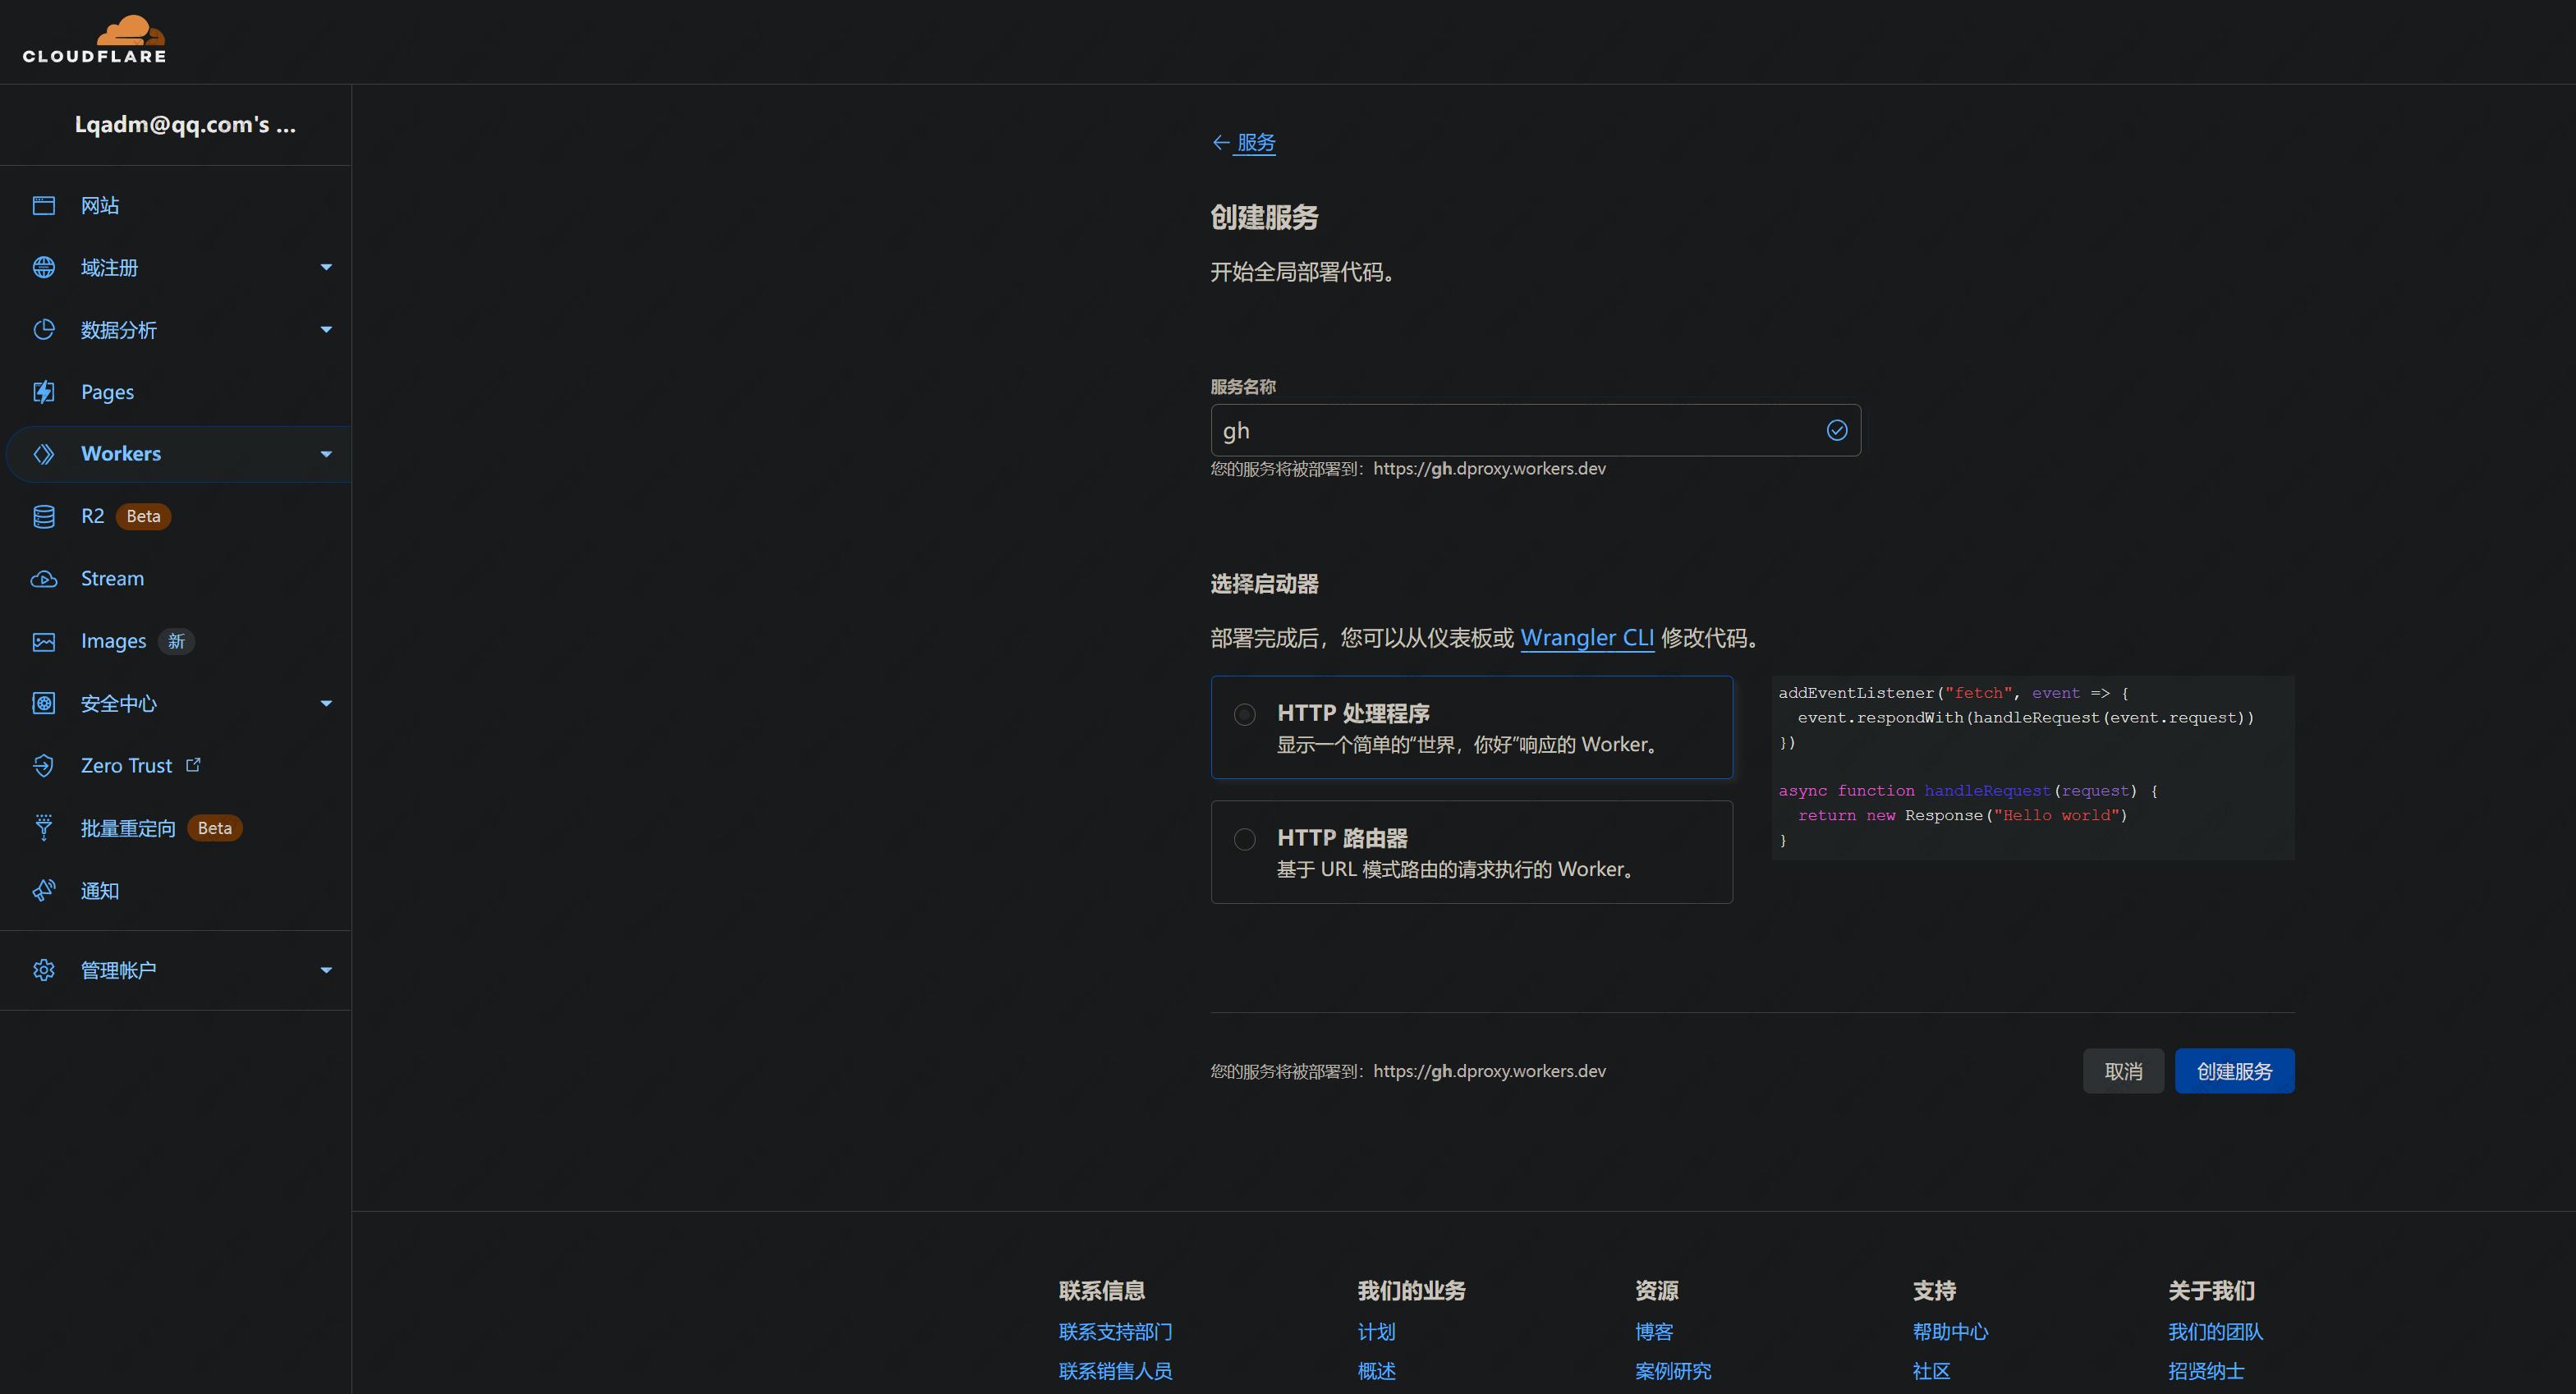Select the HTTP 路由器 radio button

(x=1244, y=839)
